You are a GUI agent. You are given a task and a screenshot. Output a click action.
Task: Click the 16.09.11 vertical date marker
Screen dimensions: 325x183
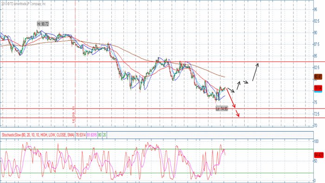(74, 115)
